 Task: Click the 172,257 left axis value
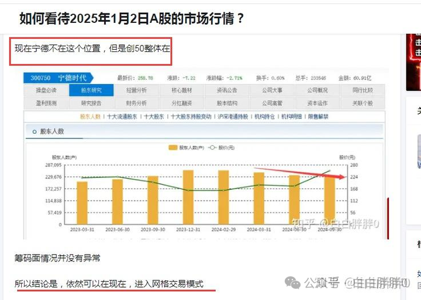(53, 189)
